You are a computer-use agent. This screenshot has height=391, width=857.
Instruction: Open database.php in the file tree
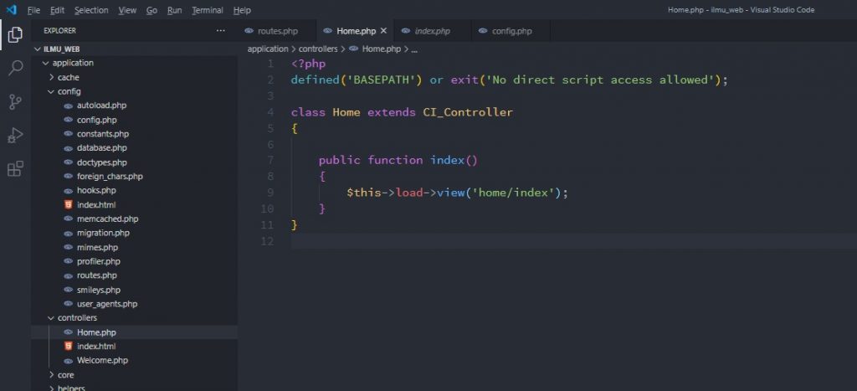101,148
